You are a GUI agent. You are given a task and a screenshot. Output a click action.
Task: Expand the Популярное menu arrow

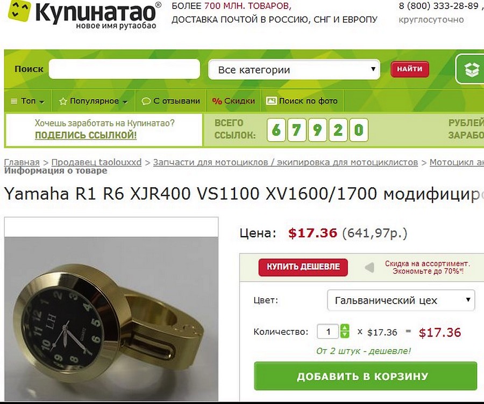pyautogui.click(x=125, y=101)
